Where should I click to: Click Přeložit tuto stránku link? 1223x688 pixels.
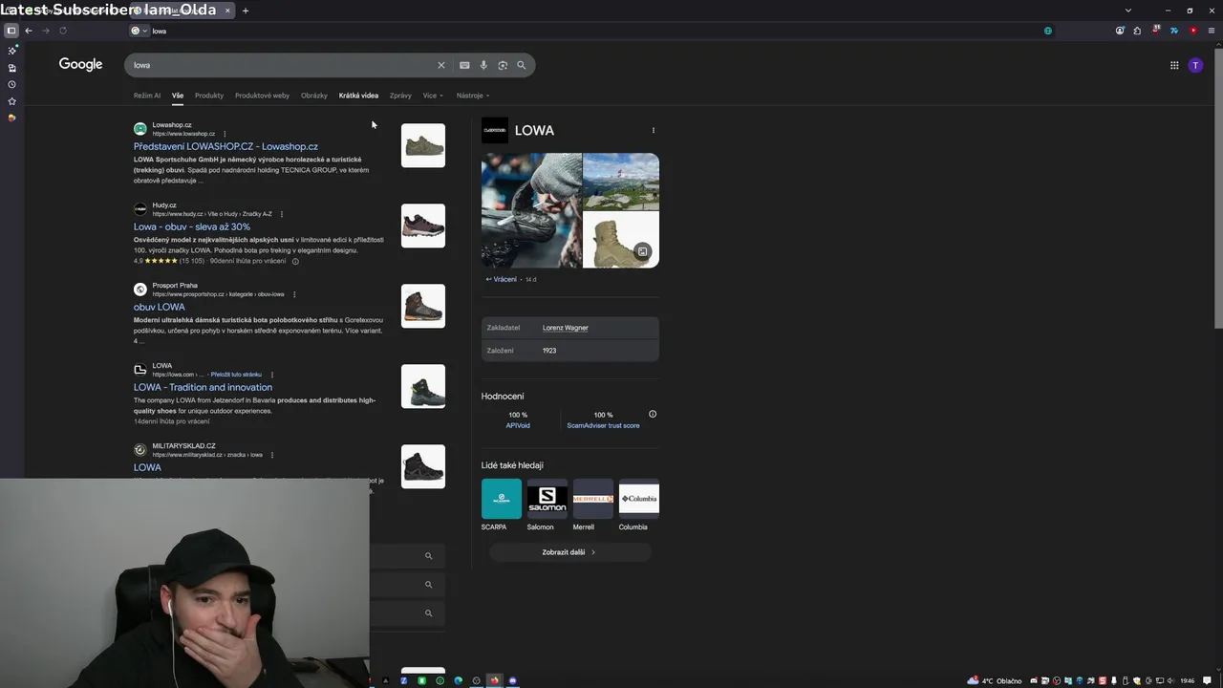[236, 375]
